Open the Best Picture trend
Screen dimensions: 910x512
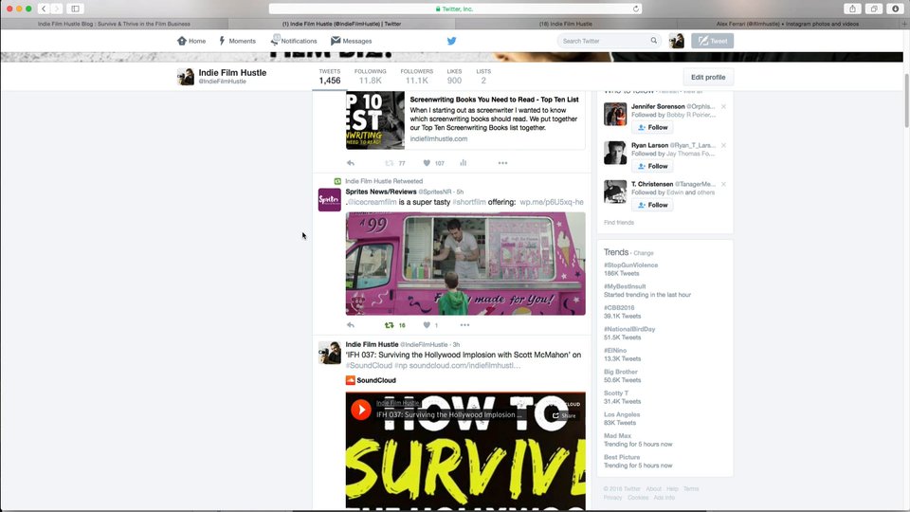pyautogui.click(x=622, y=457)
